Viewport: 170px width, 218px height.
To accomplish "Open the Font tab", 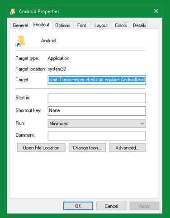I will 82,25.
